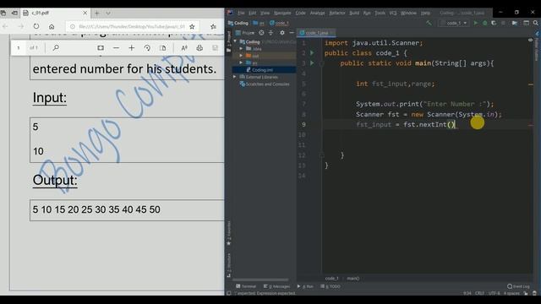The height and width of the screenshot is (304, 541).
Task: Toggle Structure tool window side tab
Action: click(x=229, y=265)
